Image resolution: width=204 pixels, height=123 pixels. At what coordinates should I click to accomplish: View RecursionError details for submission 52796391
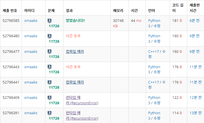[x=82, y=116]
